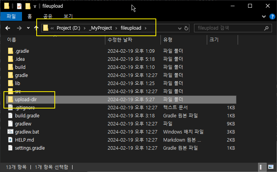The image size is (277, 172).
Task: Go up one folder level
Action: tap(36, 28)
